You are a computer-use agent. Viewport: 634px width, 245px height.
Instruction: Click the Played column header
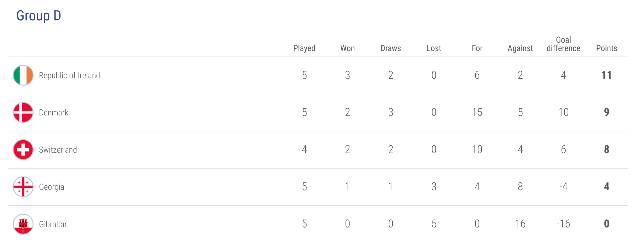point(304,48)
